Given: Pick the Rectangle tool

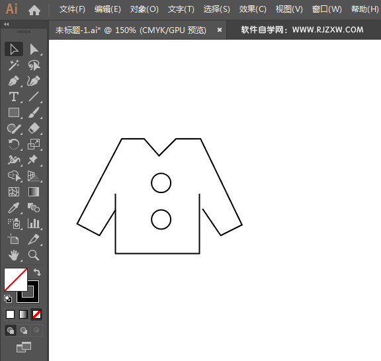Looking at the screenshot, I should [x=14, y=112].
